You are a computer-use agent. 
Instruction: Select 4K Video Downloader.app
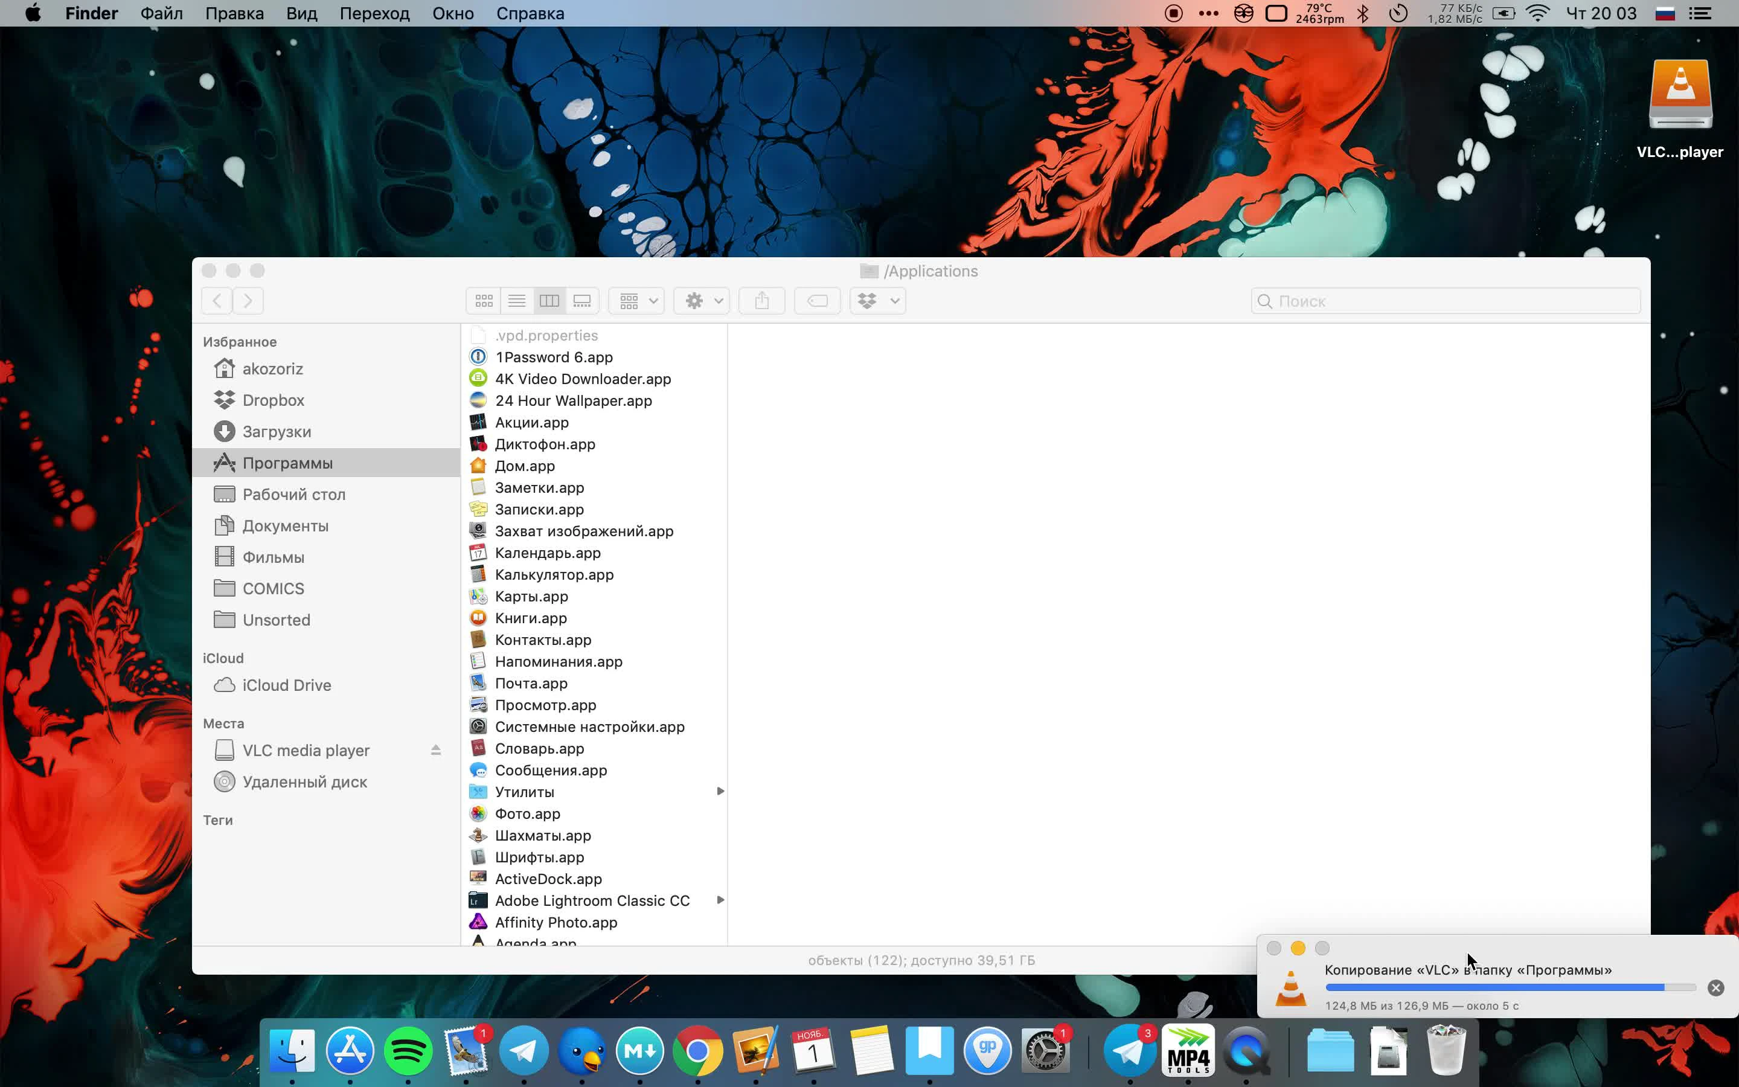[x=595, y=379]
